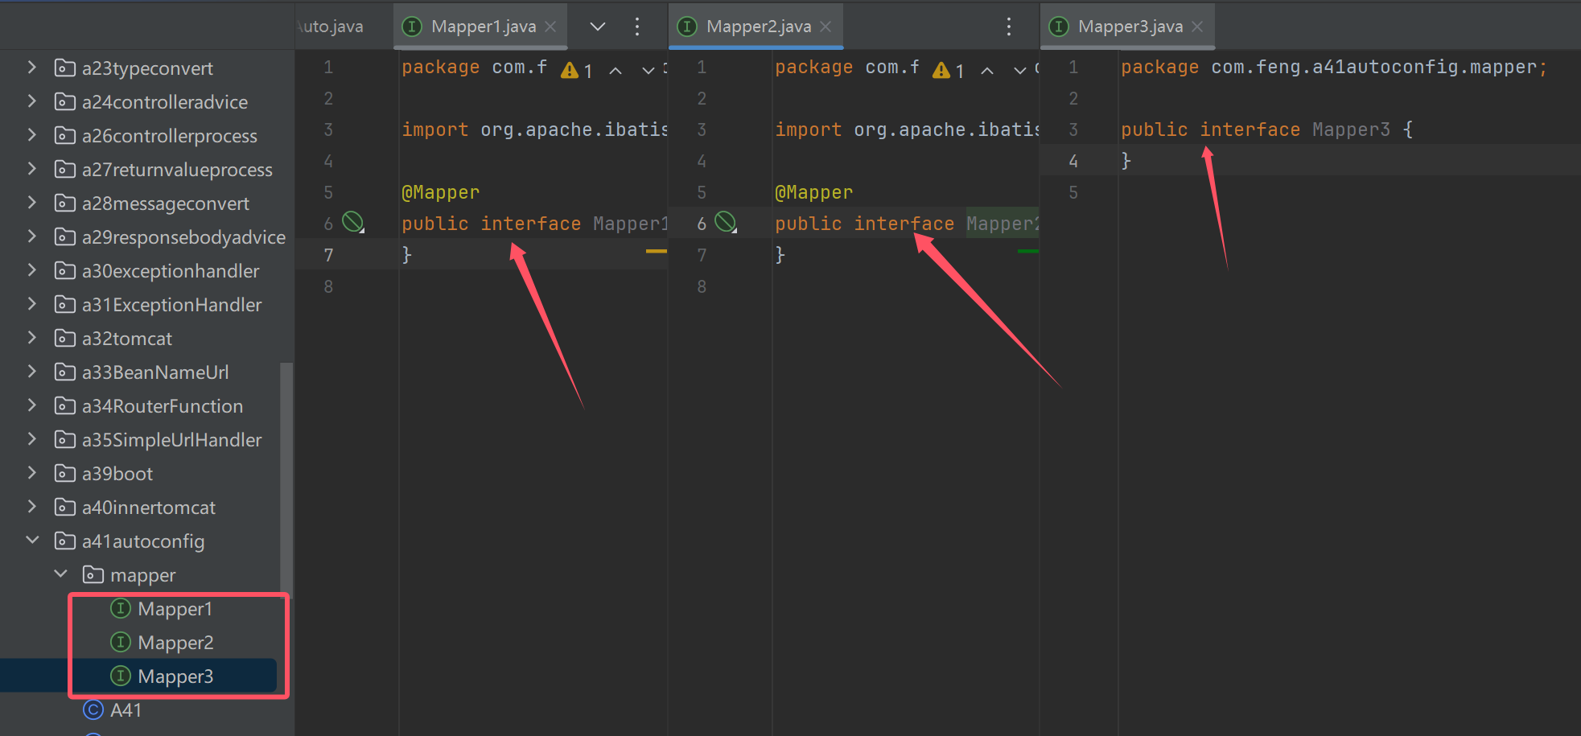Click the @Mapper annotation in Mapper1 editor
Image resolution: width=1581 pixels, height=736 pixels.
(440, 192)
